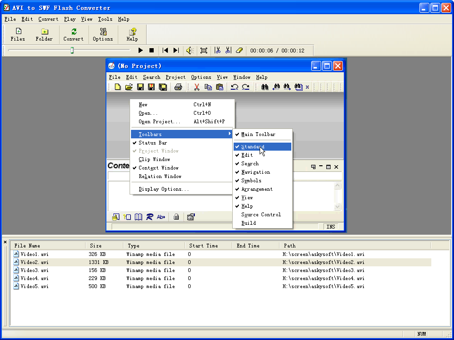Screen dimensions: 454x340
Task: Toggle Main Toolbar checkmark entry
Action: (262, 135)
